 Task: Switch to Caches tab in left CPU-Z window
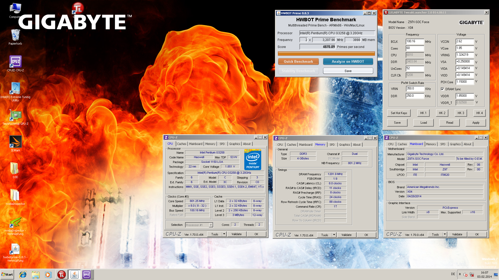click(x=181, y=144)
